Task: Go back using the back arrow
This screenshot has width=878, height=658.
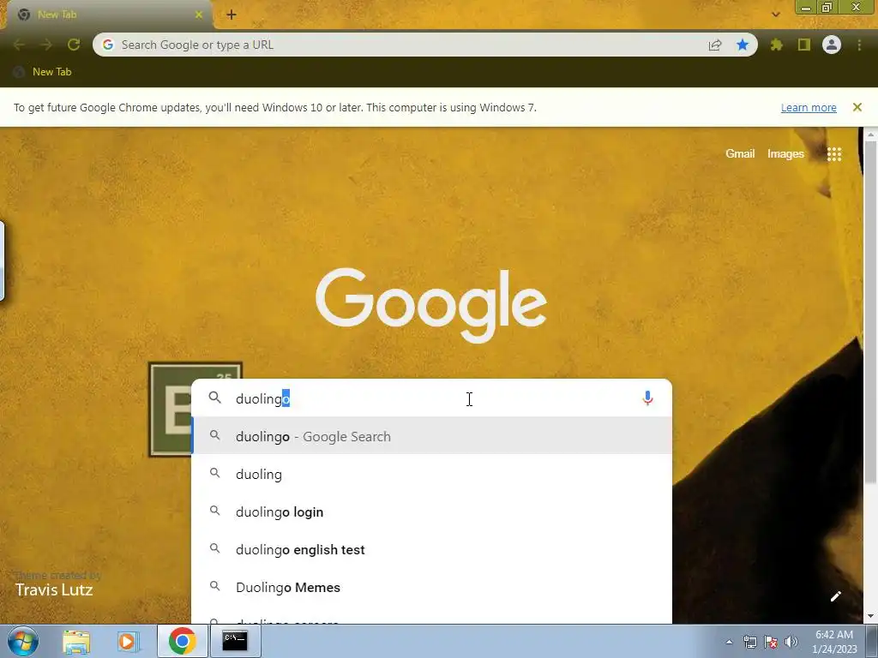Action: [19, 45]
